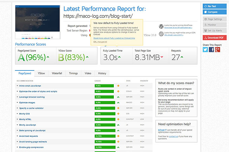Share report on Facebook
229x152 pixels.
tap(211, 49)
